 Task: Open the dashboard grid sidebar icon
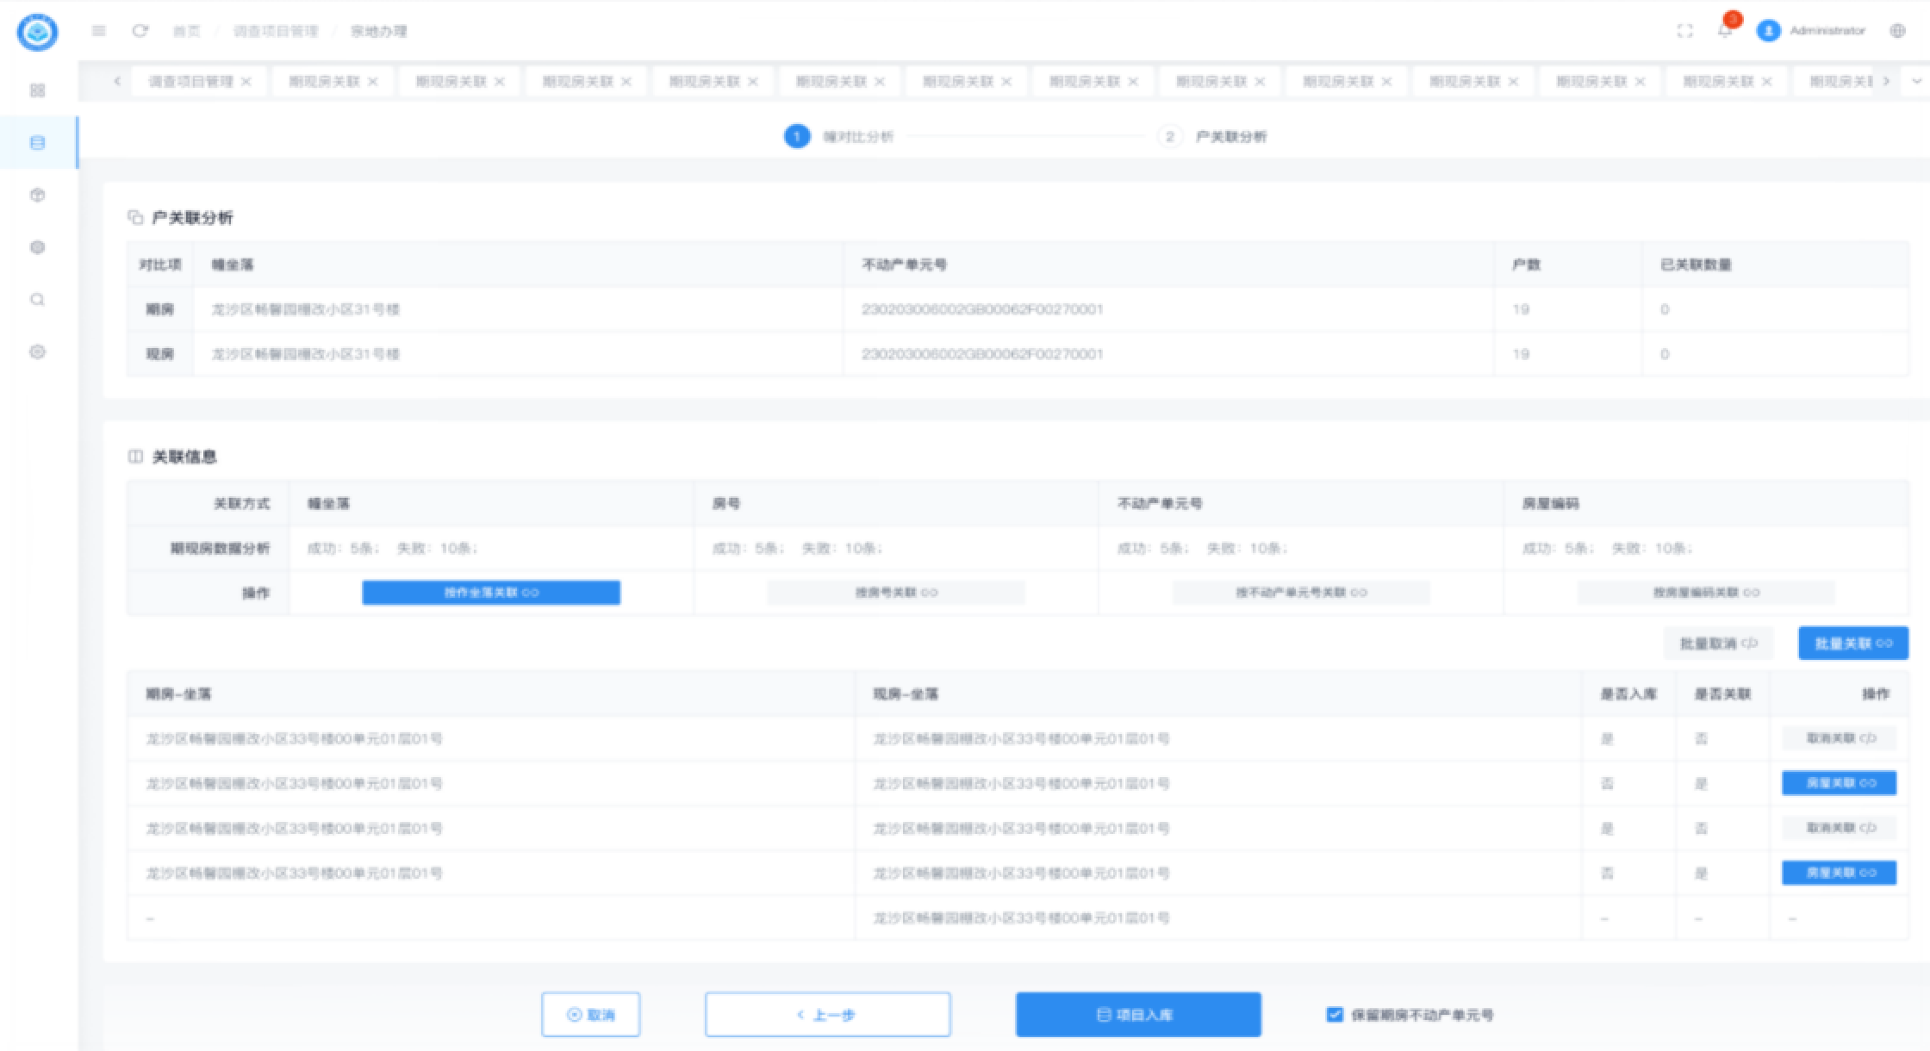(37, 90)
